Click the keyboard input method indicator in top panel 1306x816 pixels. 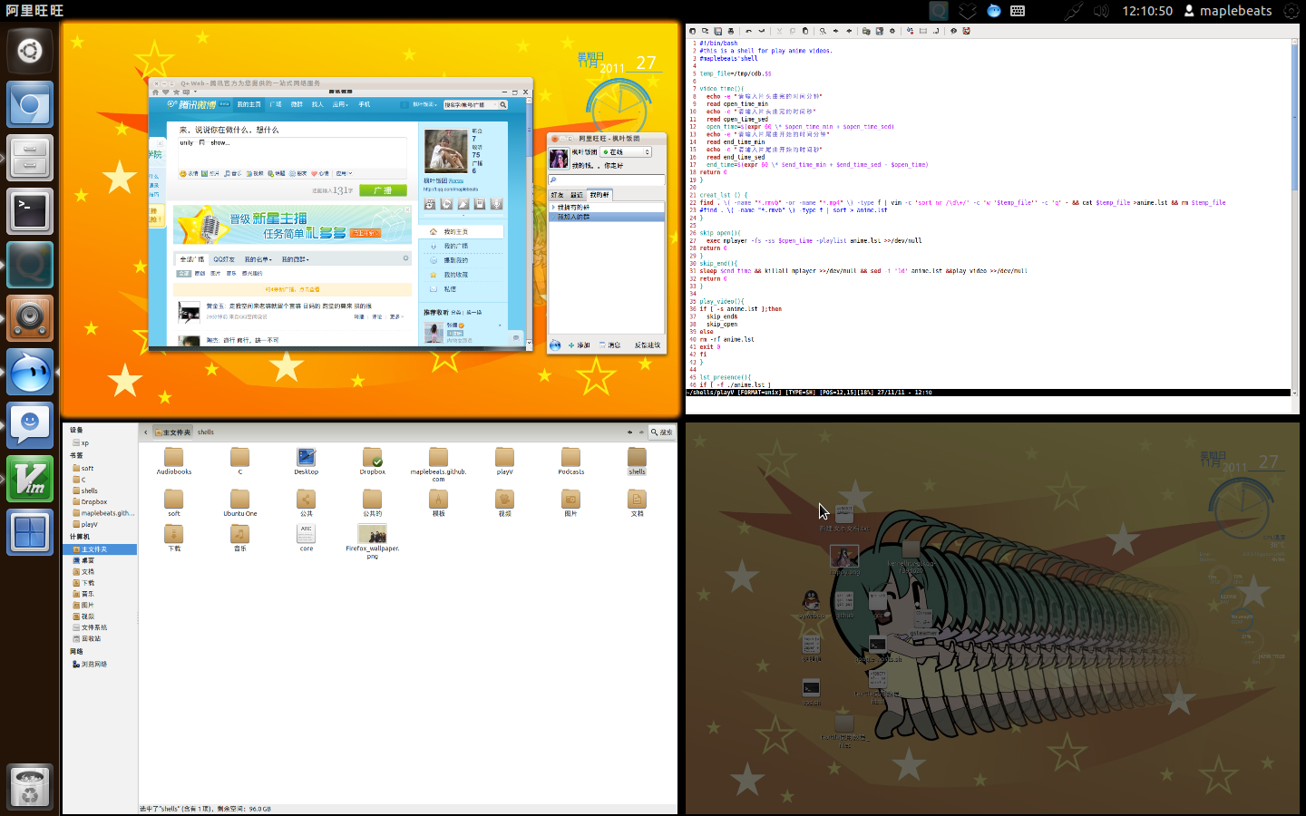[x=1018, y=11]
